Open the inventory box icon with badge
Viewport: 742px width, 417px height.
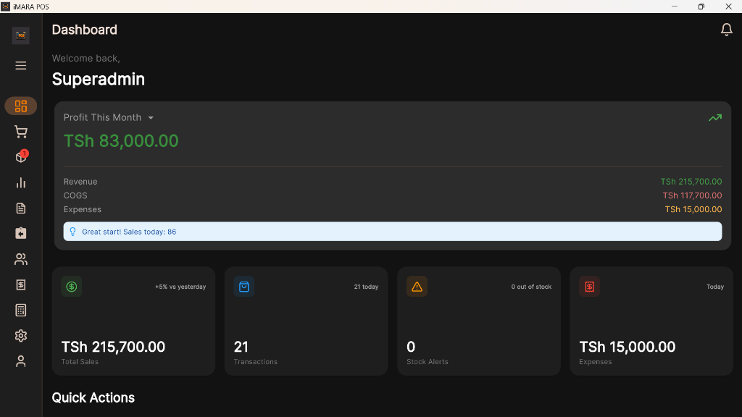click(21, 156)
